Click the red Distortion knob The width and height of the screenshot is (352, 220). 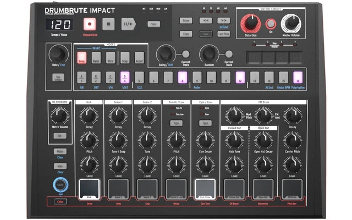click(251, 23)
